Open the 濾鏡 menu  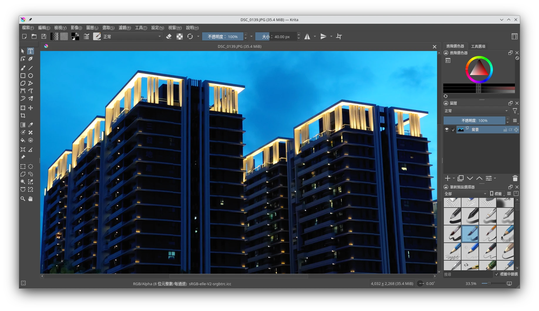tap(125, 28)
